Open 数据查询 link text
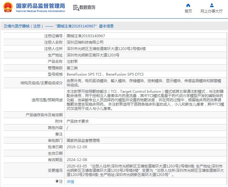 pos(87,7)
